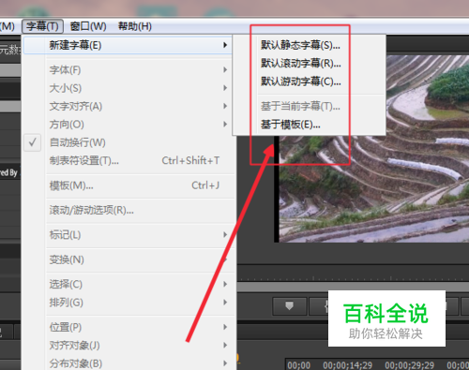Expand arrow beside 位置(P)

point(225,327)
